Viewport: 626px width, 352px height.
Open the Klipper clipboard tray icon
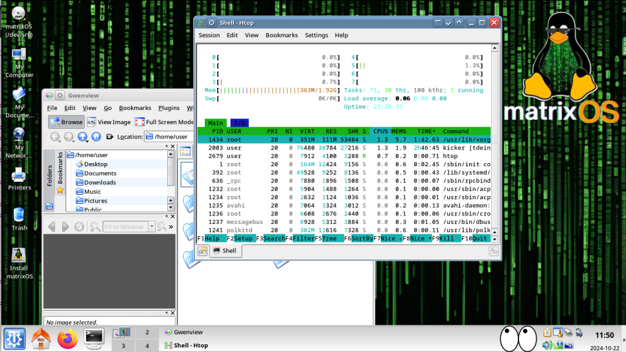[x=547, y=332]
